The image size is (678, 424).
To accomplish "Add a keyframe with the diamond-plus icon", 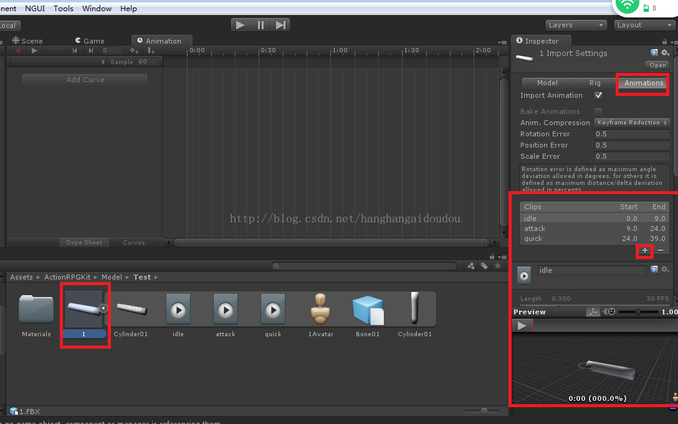I will 134,51.
